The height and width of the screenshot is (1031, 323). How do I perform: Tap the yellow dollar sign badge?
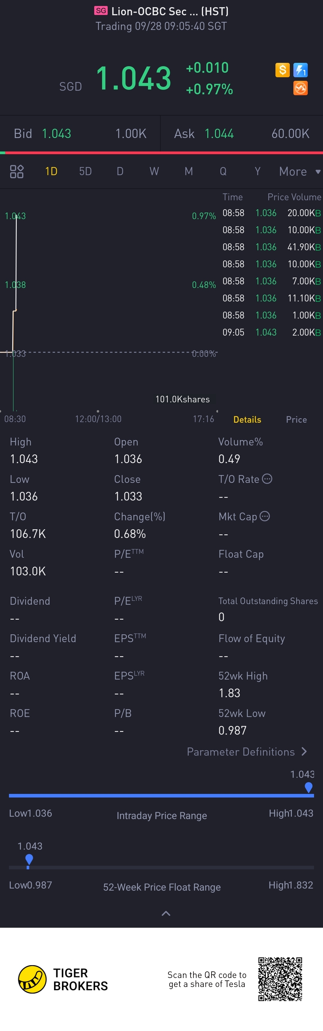tap(282, 70)
